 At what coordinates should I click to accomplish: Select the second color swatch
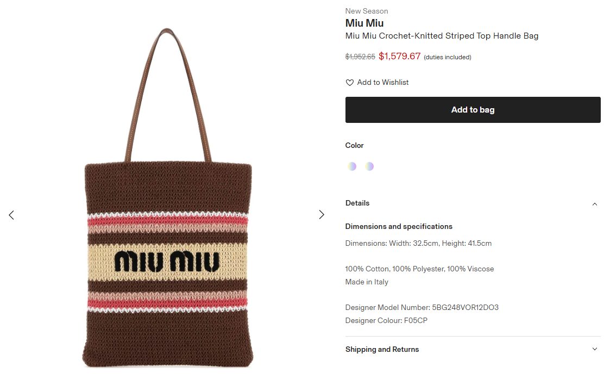point(369,166)
